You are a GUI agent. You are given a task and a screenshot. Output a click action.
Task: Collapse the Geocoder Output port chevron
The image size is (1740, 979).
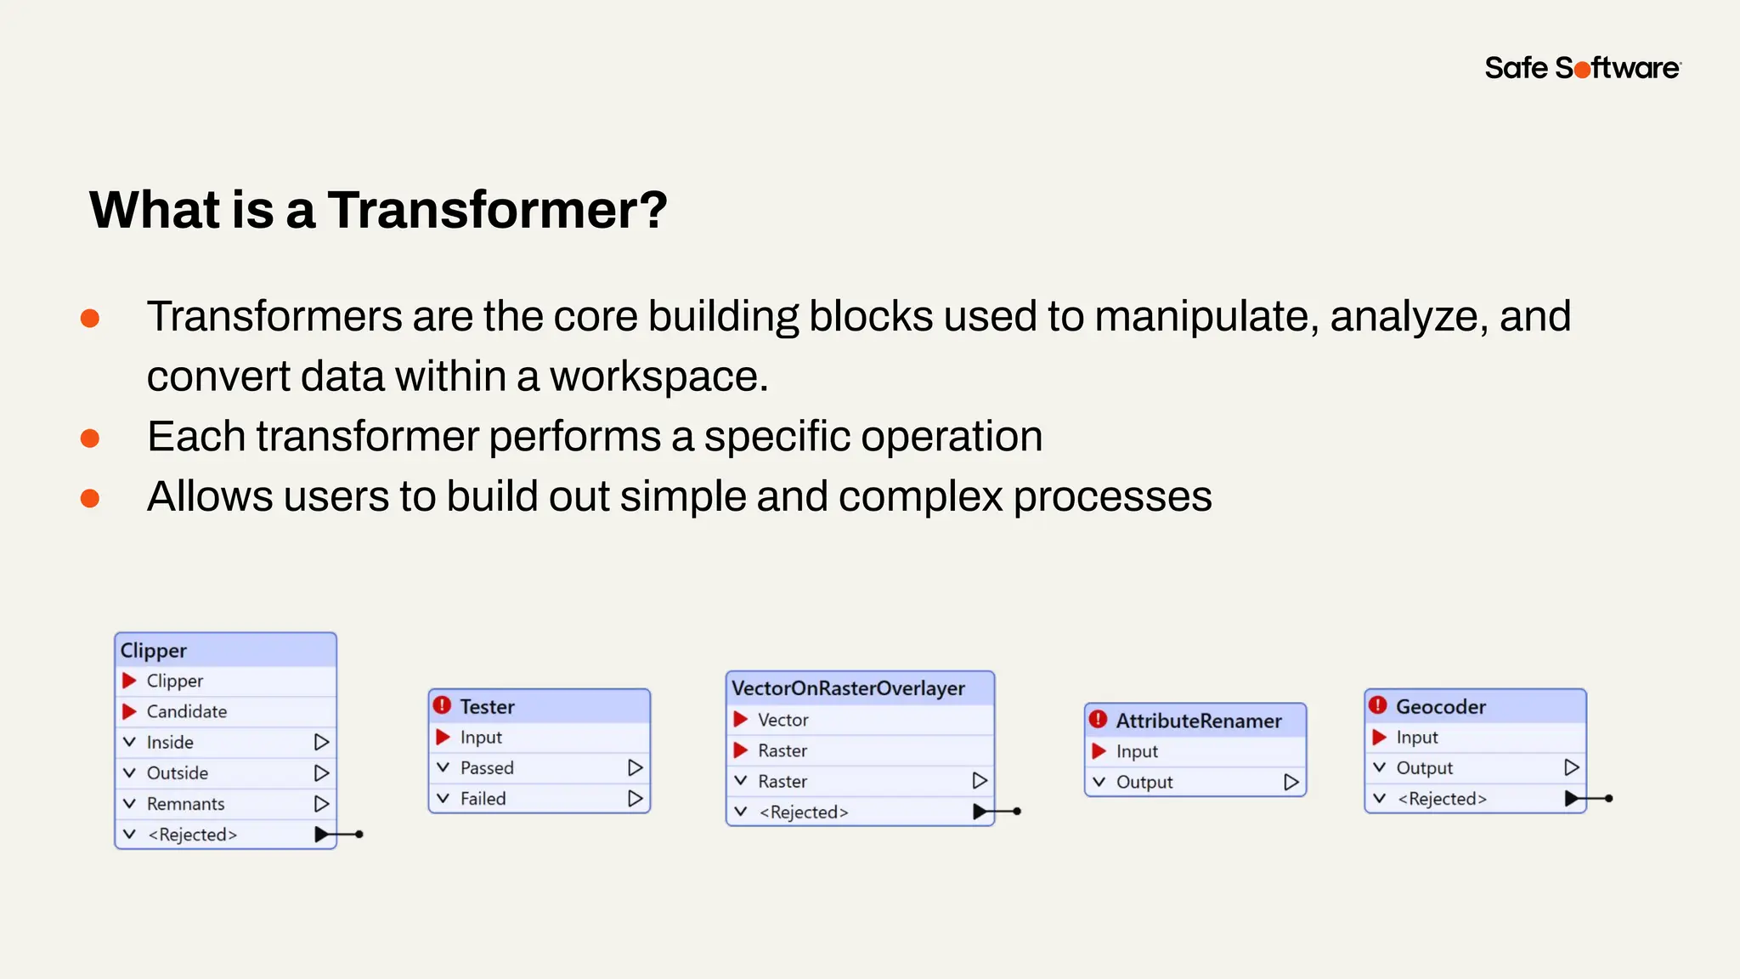click(1379, 767)
